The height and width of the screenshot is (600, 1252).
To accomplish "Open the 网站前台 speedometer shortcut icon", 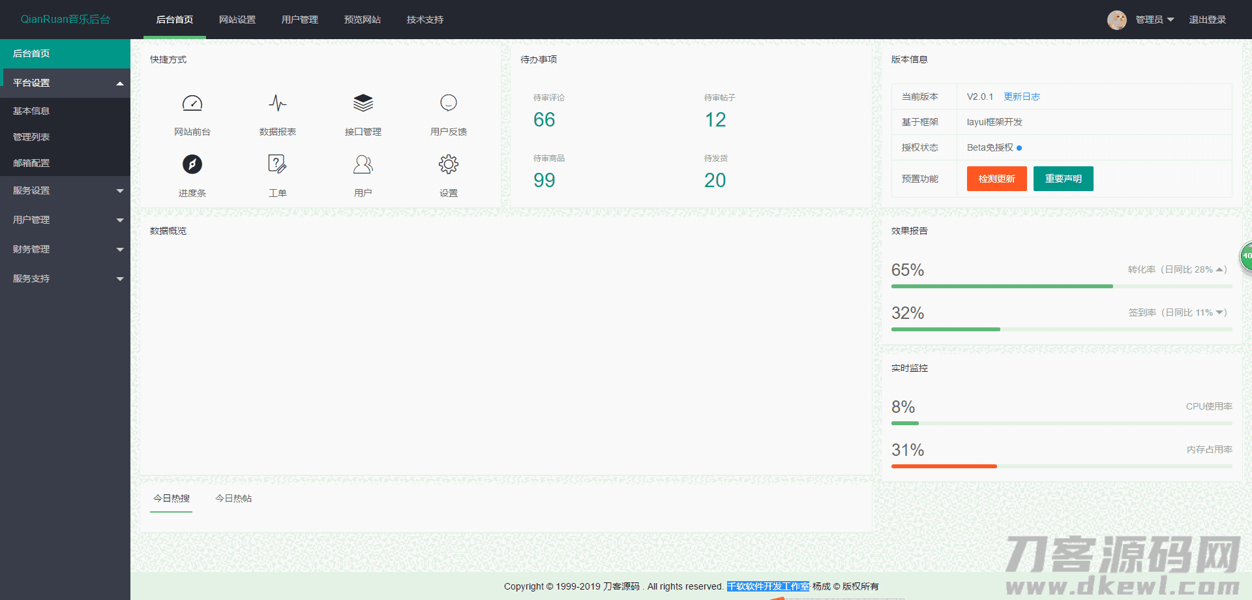I will 192,104.
